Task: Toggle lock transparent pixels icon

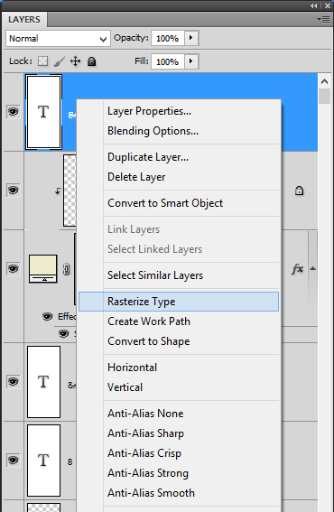Action: (x=42, y=61)
